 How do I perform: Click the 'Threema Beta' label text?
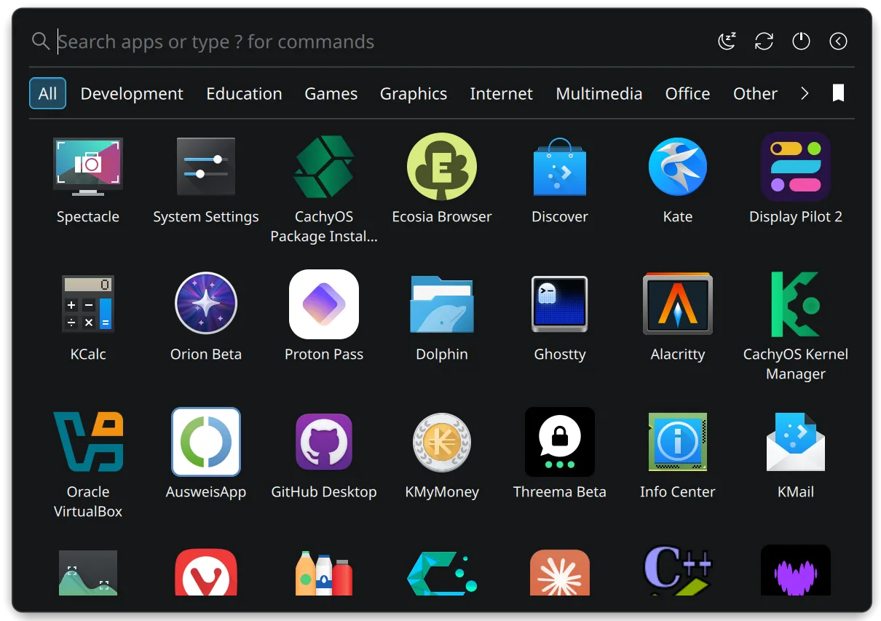(x=560, y=491)
